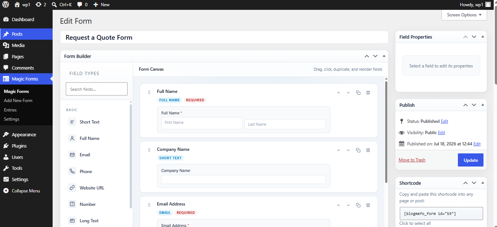Duplicate the Company Name field
Image resolution: width=497 pixels, height=227 pixels.
point(358,150)
